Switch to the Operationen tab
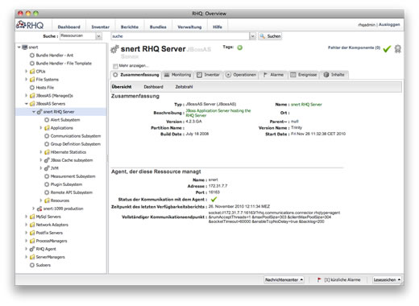This screenshot has height=306, width=419. click(x=241, y=75)
